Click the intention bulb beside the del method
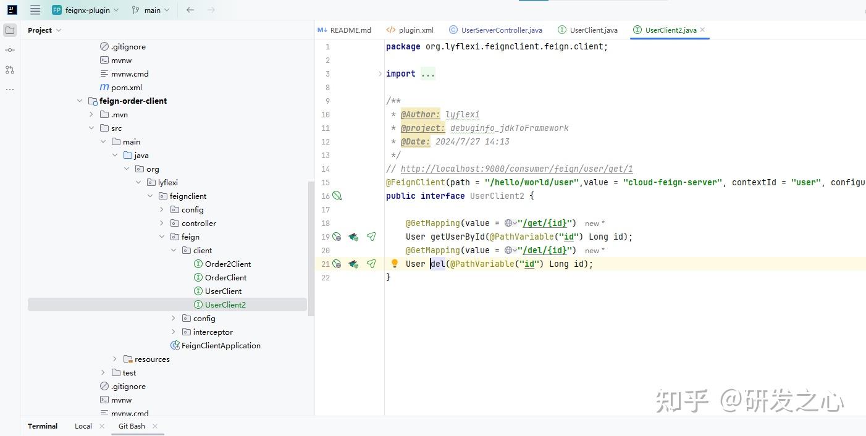Viewport: 866px width, 436px height. click(x=394, y=264)
